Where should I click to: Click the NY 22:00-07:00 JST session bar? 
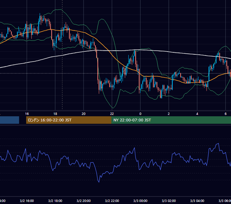[171, 120]
